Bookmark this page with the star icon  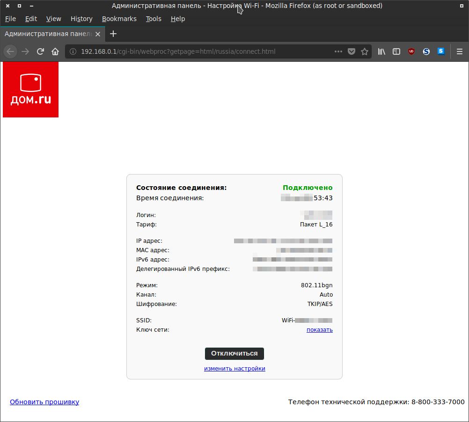365,51
